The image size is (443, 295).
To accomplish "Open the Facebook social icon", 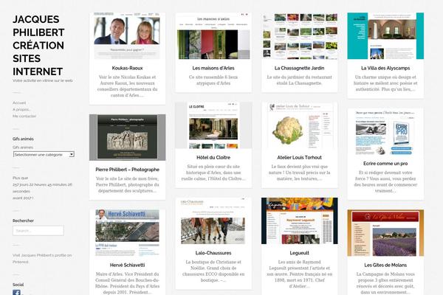I will pyautogui.click(x=16, y=293).
